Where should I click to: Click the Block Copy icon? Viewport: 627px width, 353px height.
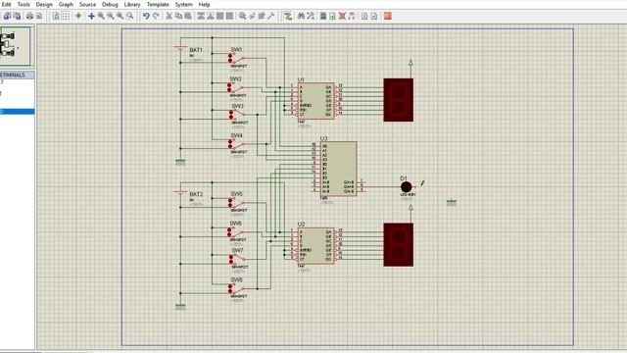(x=201, y=16)
